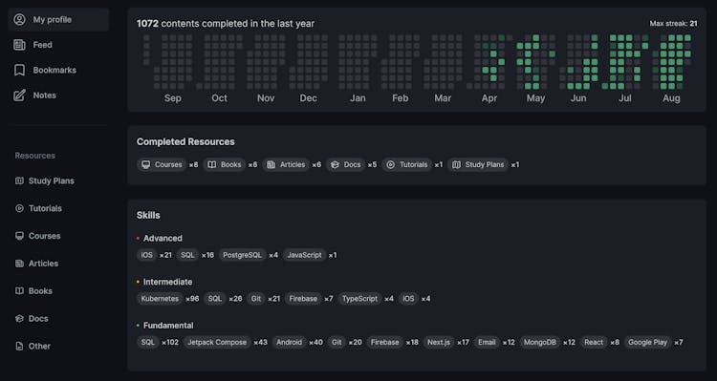Select the Courses completed resources tag

(x=162, y=164)
